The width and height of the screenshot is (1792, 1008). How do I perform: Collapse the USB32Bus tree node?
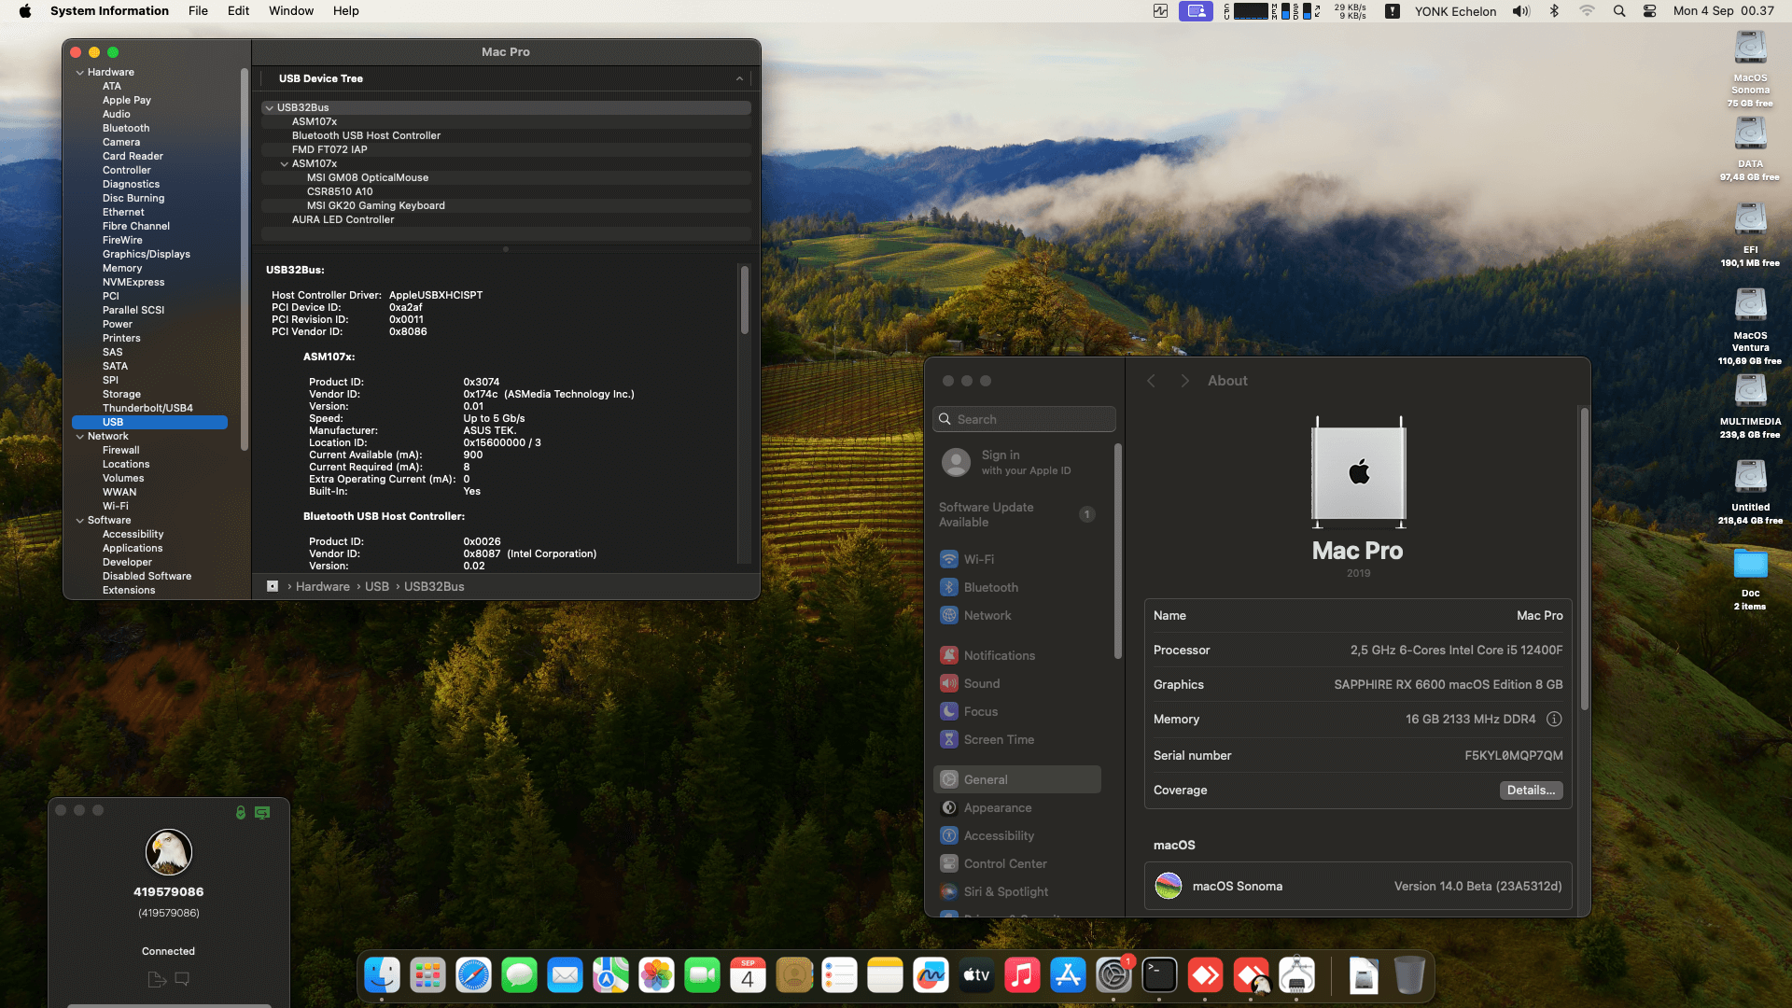tap(269, 108)
